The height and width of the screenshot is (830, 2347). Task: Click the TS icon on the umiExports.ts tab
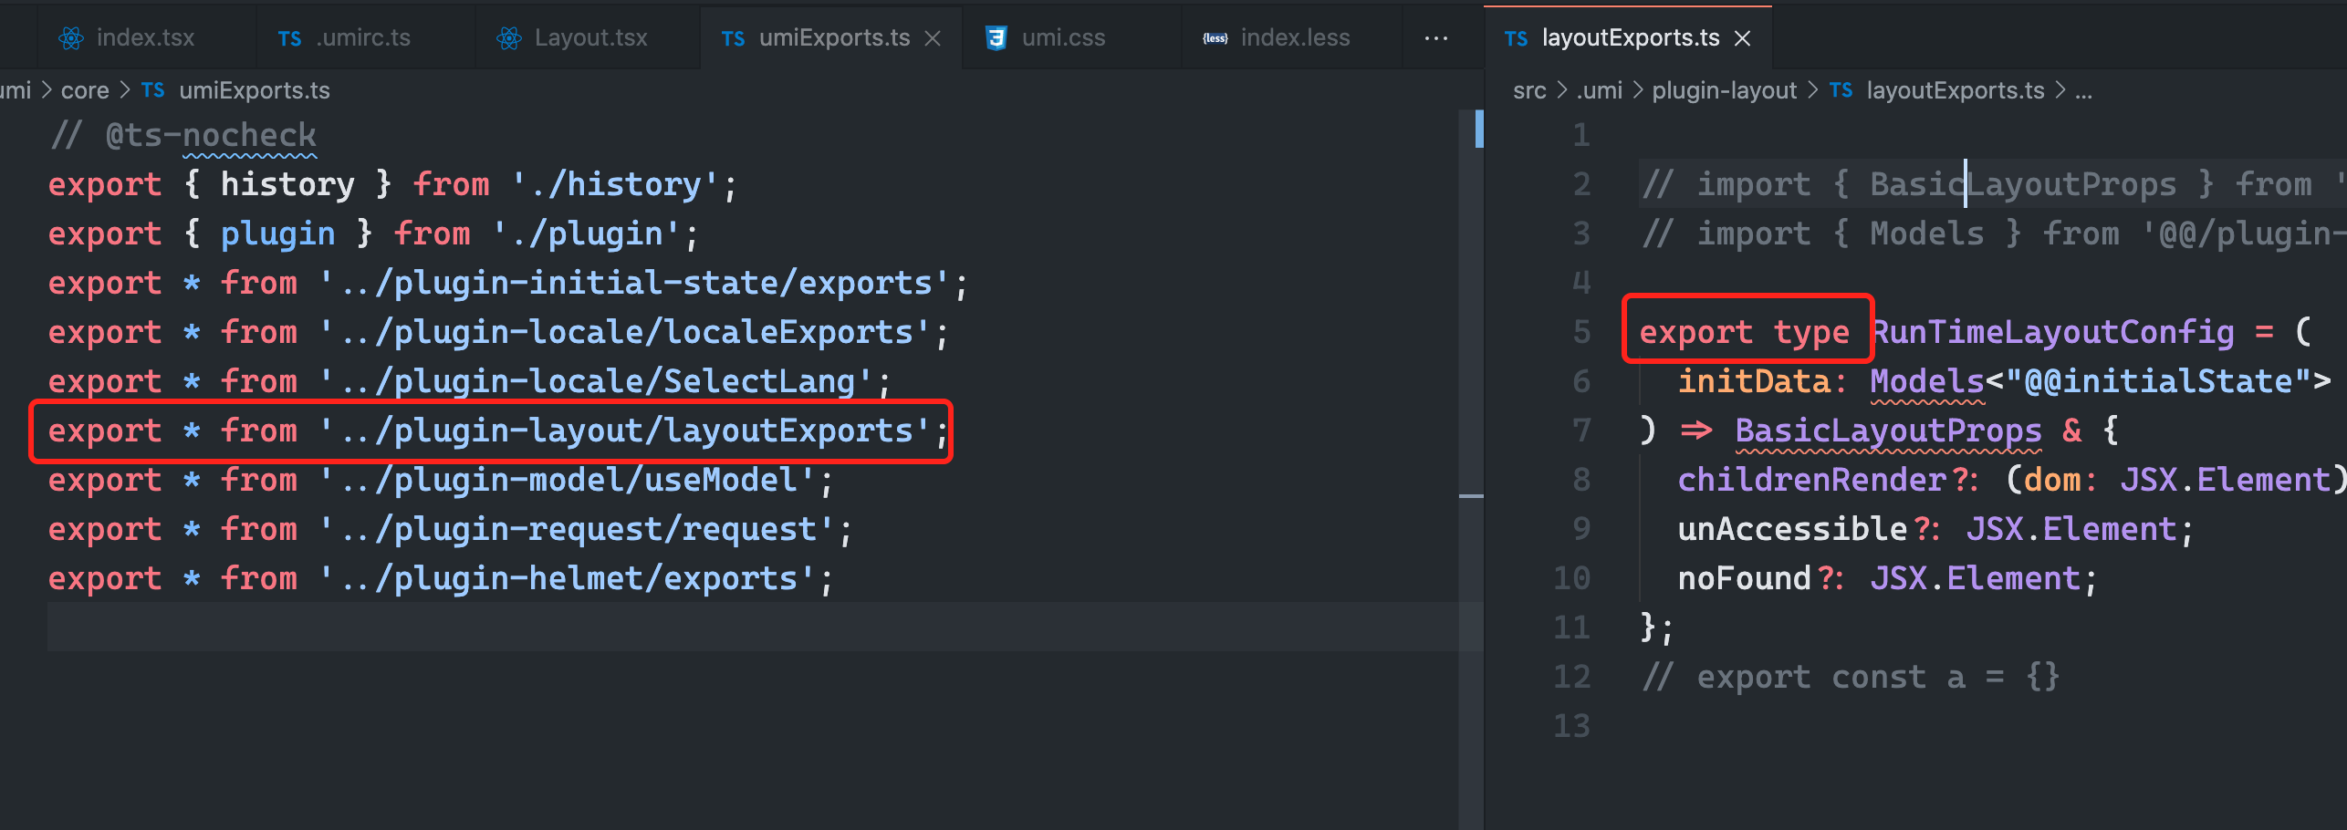click(734, 37)
